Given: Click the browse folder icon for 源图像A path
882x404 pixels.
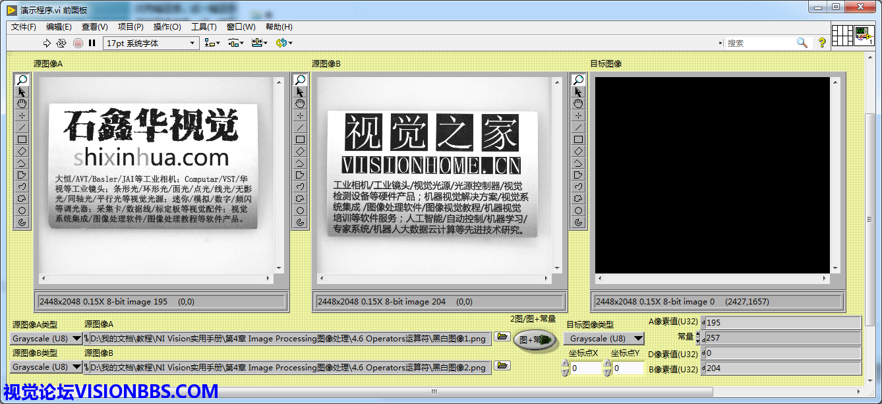Looking at the screenshot, I should coord(502,337).
